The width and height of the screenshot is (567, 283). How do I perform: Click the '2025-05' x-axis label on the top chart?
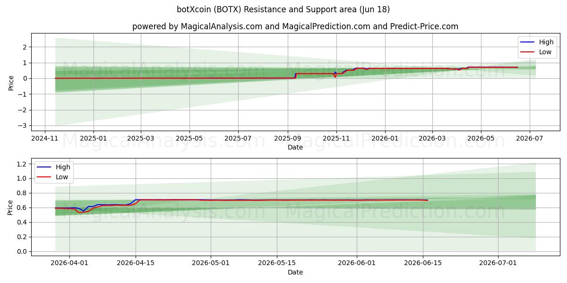[189, 139]
